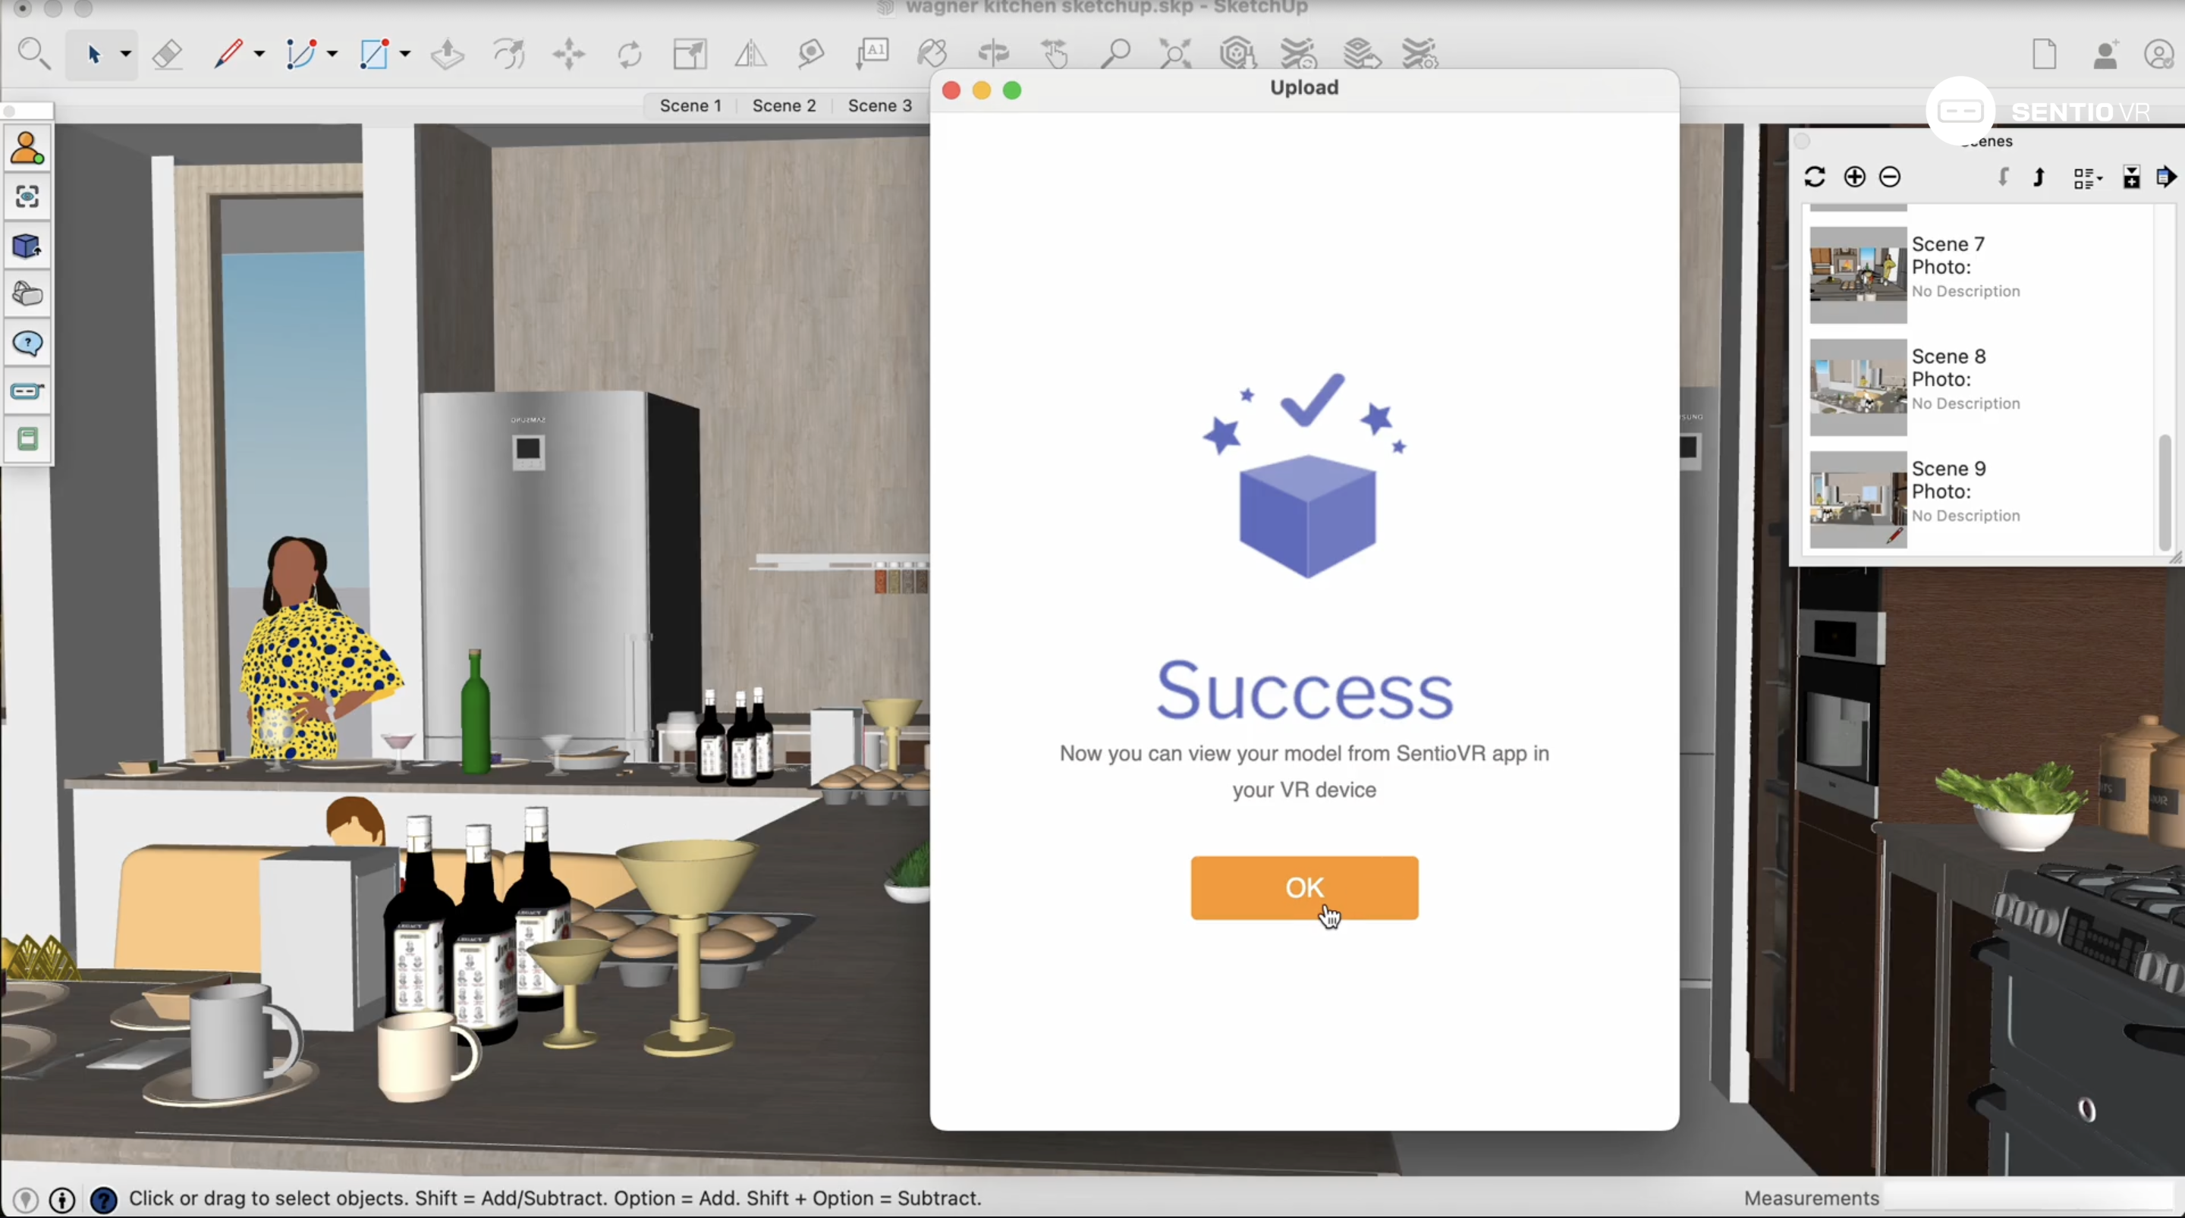
Task: Switch to Scene 2 tab
Action: (784, 105)
